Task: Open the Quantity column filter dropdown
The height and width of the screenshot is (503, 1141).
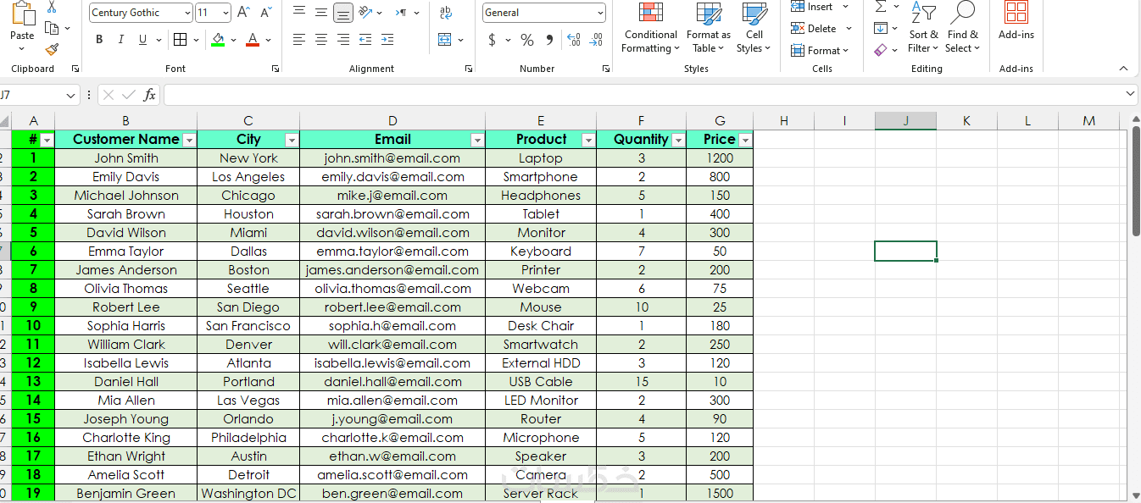Action: pos(678,140)
